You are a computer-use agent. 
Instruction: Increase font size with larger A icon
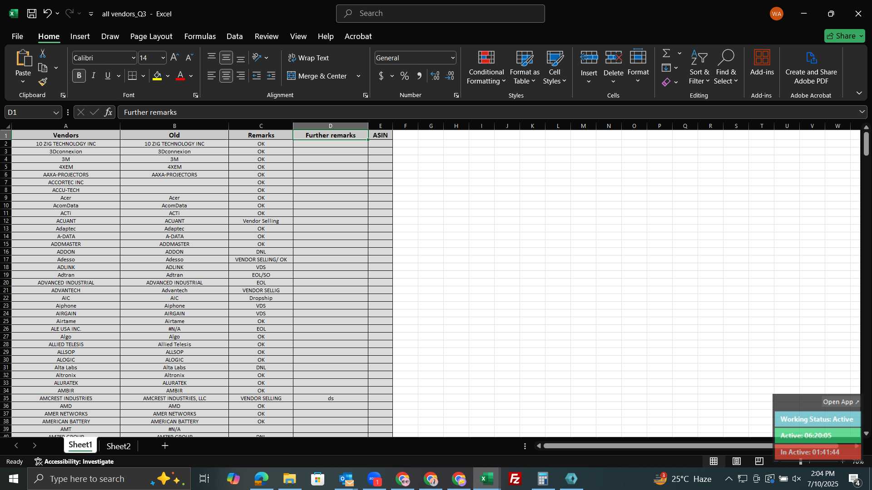tap(174, 58)
